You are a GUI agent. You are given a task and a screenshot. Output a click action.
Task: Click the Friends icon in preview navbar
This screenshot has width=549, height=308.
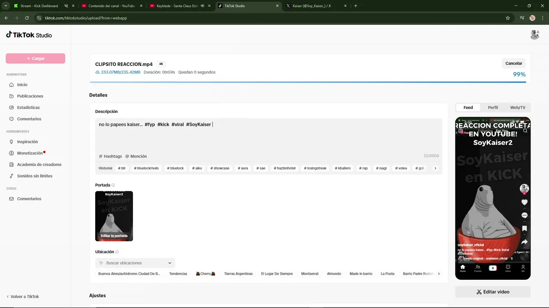click(x=478, y=268)
